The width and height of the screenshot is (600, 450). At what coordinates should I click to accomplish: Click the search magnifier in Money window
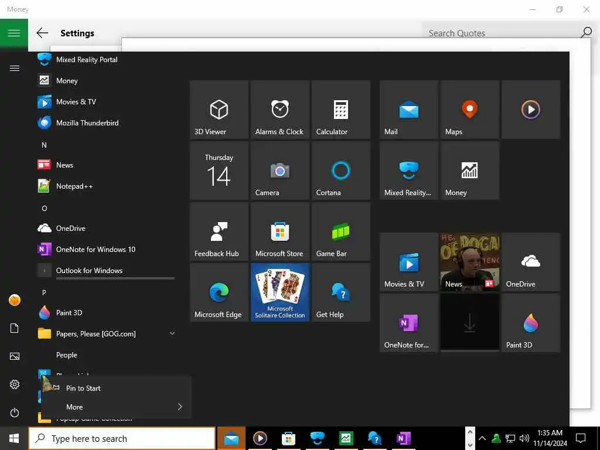586,33
